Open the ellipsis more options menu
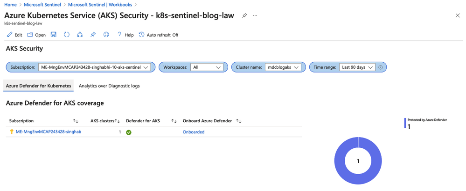 (255, 15)
